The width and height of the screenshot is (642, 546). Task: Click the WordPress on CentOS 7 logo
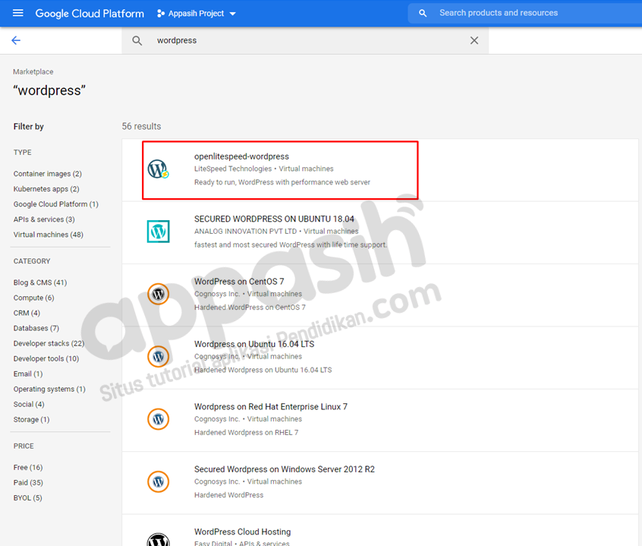click(159, 294)
